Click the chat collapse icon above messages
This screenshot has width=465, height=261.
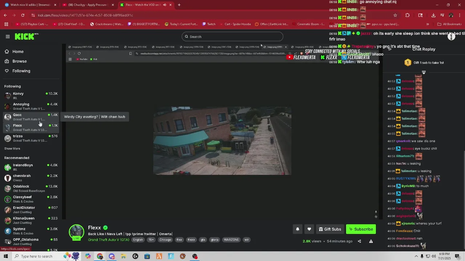pyautogui.click(x=424, y=72)
